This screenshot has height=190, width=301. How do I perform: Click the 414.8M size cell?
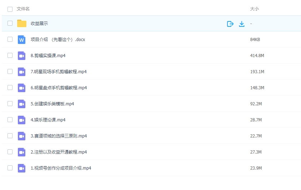point(257,56)
